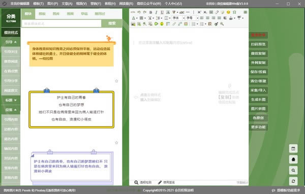Click the QQ penguin contact icon
The image size is (305, 194).
coord(293,159)
